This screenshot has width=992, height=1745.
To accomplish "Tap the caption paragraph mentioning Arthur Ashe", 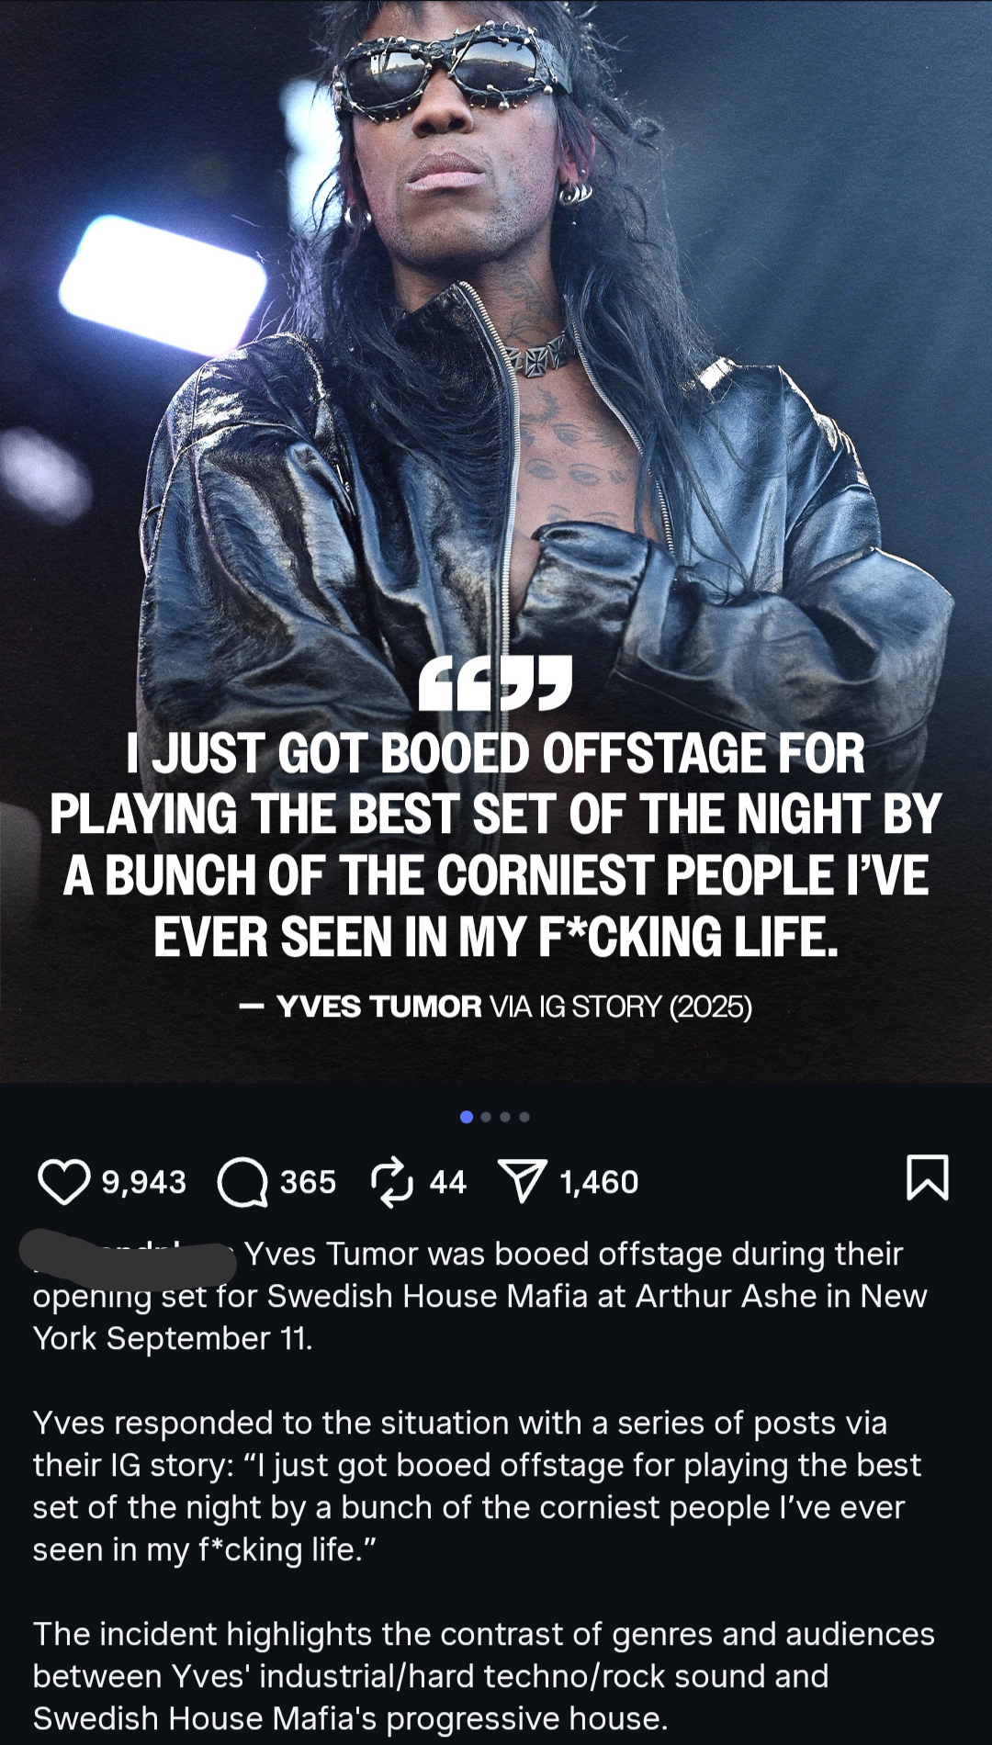I will tap(480, 1296).
